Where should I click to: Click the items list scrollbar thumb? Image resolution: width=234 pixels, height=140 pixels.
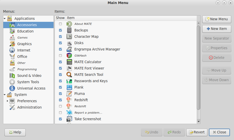[x=198, y=68]
